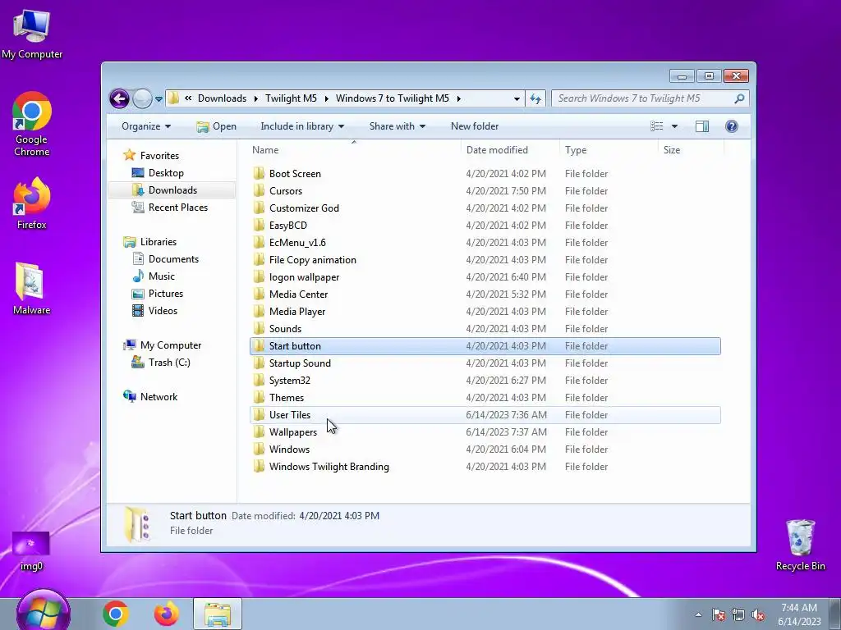
Task: Open the taskbar clock showing 7:44 AM
Action: (x=799, y=614)
